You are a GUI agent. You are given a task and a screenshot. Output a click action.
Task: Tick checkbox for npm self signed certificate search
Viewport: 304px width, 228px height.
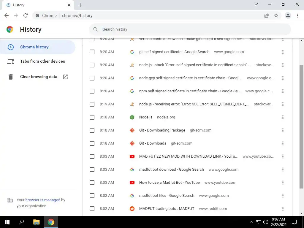(x=92, y=91)
